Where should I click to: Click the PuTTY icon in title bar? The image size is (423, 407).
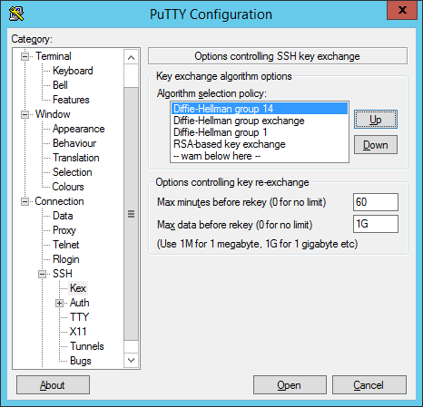pos(16,14)
